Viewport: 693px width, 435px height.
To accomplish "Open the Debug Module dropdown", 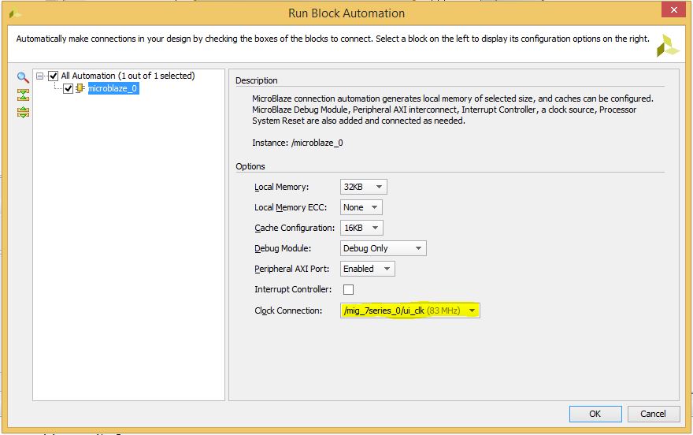I will pos(383,248).
